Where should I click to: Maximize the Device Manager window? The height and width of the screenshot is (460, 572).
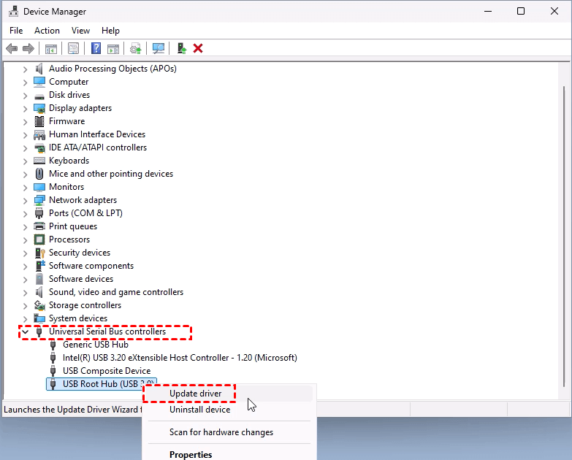pyautogui.click(x=521, y=11)
